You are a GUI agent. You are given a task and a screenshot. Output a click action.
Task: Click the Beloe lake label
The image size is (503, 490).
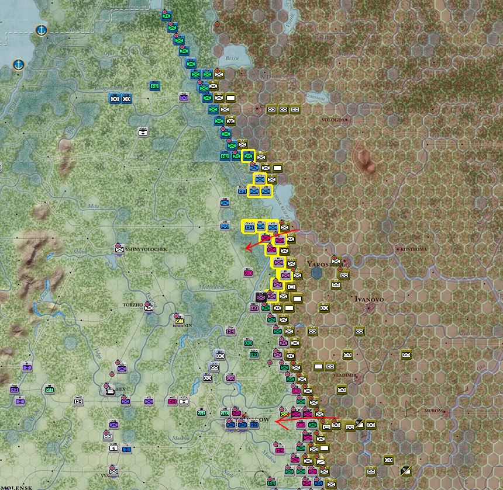pyautogui.click(x=232, y=58)
